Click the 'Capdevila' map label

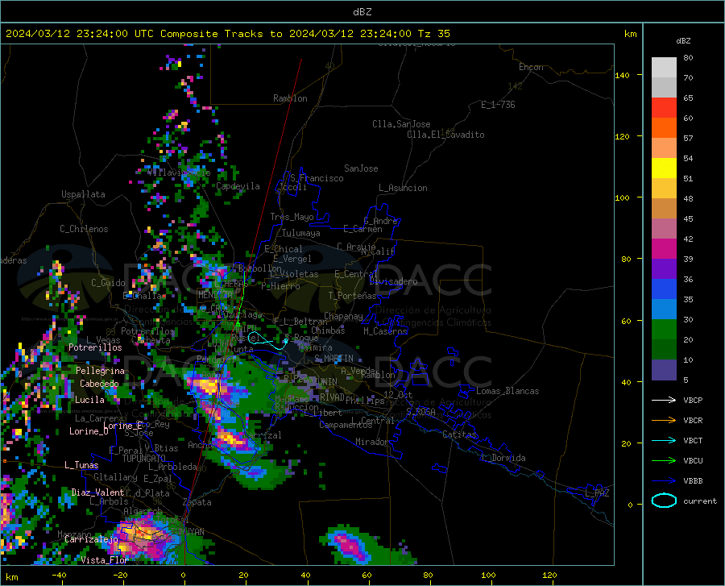click(x=238, y=186)
